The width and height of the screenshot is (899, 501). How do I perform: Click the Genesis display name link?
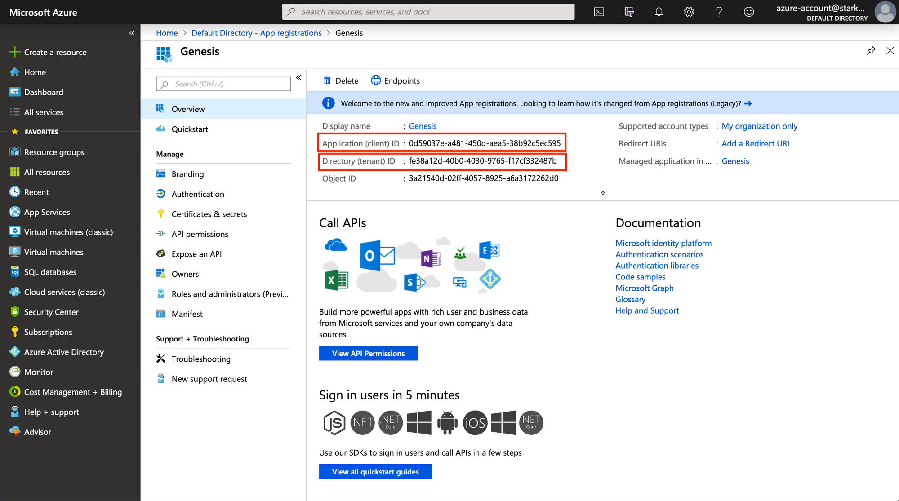[x=423, y=126]
